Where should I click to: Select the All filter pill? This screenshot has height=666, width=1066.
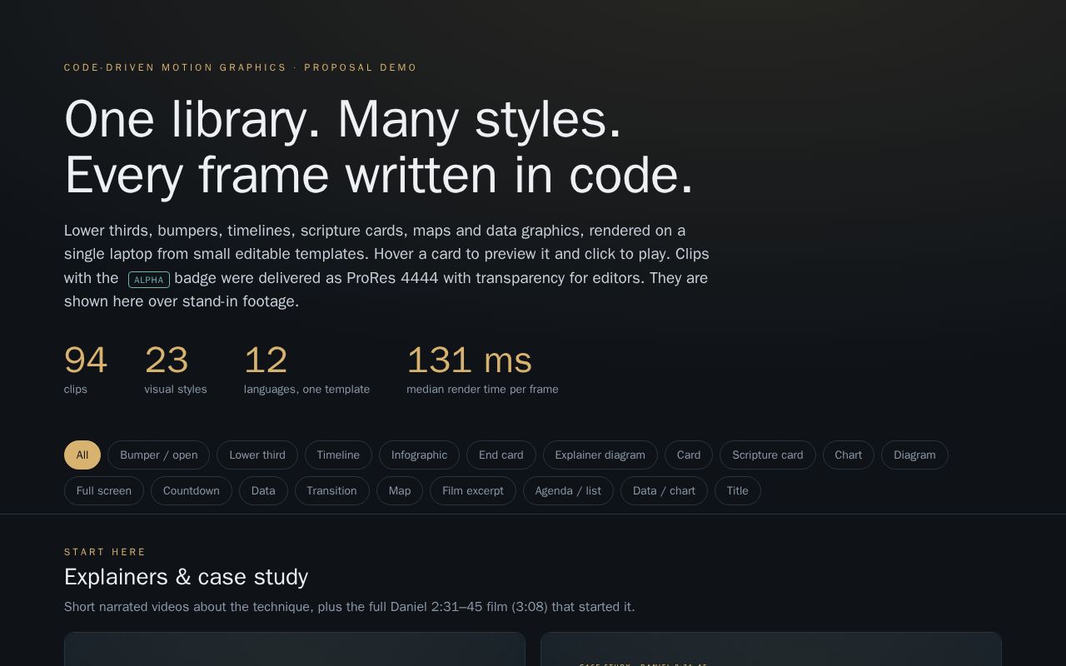pyautogui.click(x=82, y=455)
